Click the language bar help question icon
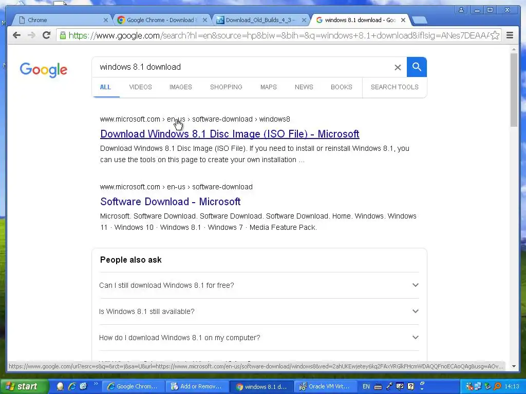Viewport: 526px width, 394px height. click(410, 386)
